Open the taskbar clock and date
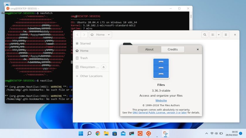Viewport: 246px width, 138px height. (x=232, y=133)
